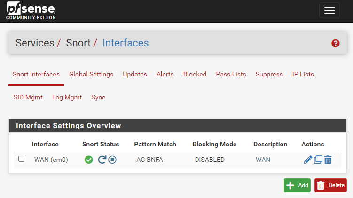View the Alerts tab
This screenshot has height=198, width=353.
(x=165, y=74)
